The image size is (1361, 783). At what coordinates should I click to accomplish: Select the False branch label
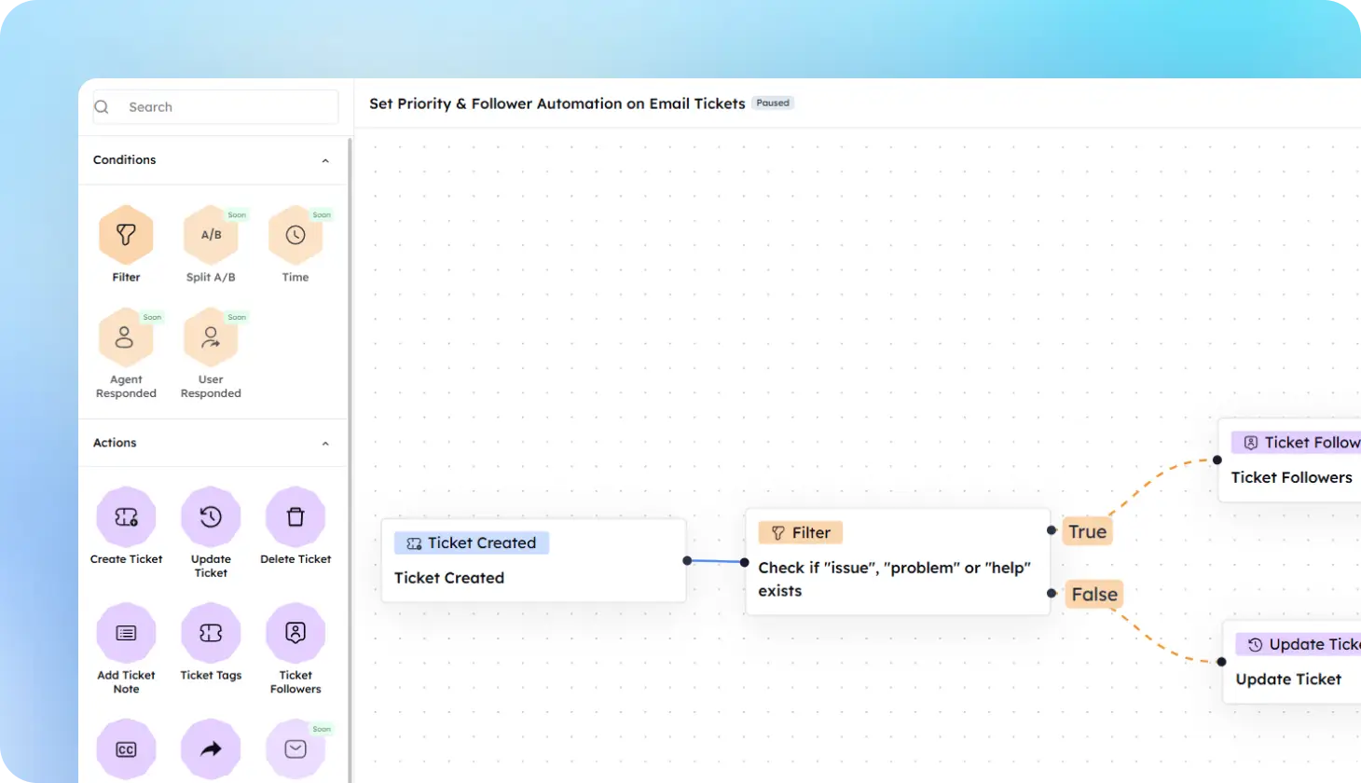1094,594
